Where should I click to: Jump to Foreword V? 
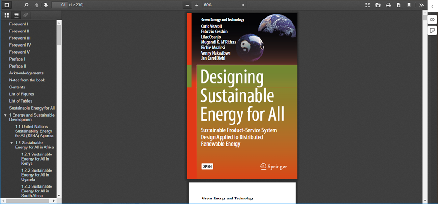[x=19, y=52]
